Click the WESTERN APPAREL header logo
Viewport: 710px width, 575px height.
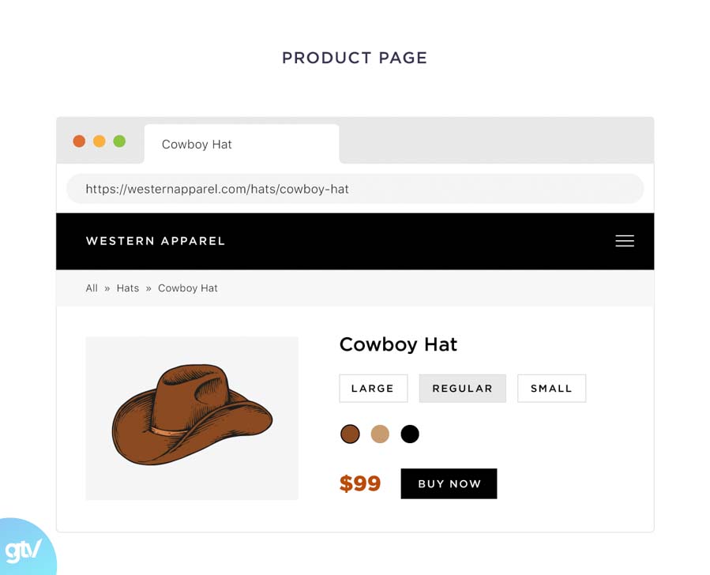click(x=155, y=241)
